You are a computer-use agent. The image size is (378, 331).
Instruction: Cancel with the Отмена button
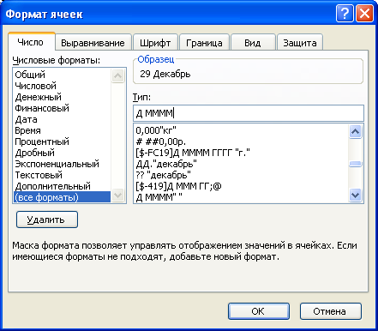(x=331, y=311)
